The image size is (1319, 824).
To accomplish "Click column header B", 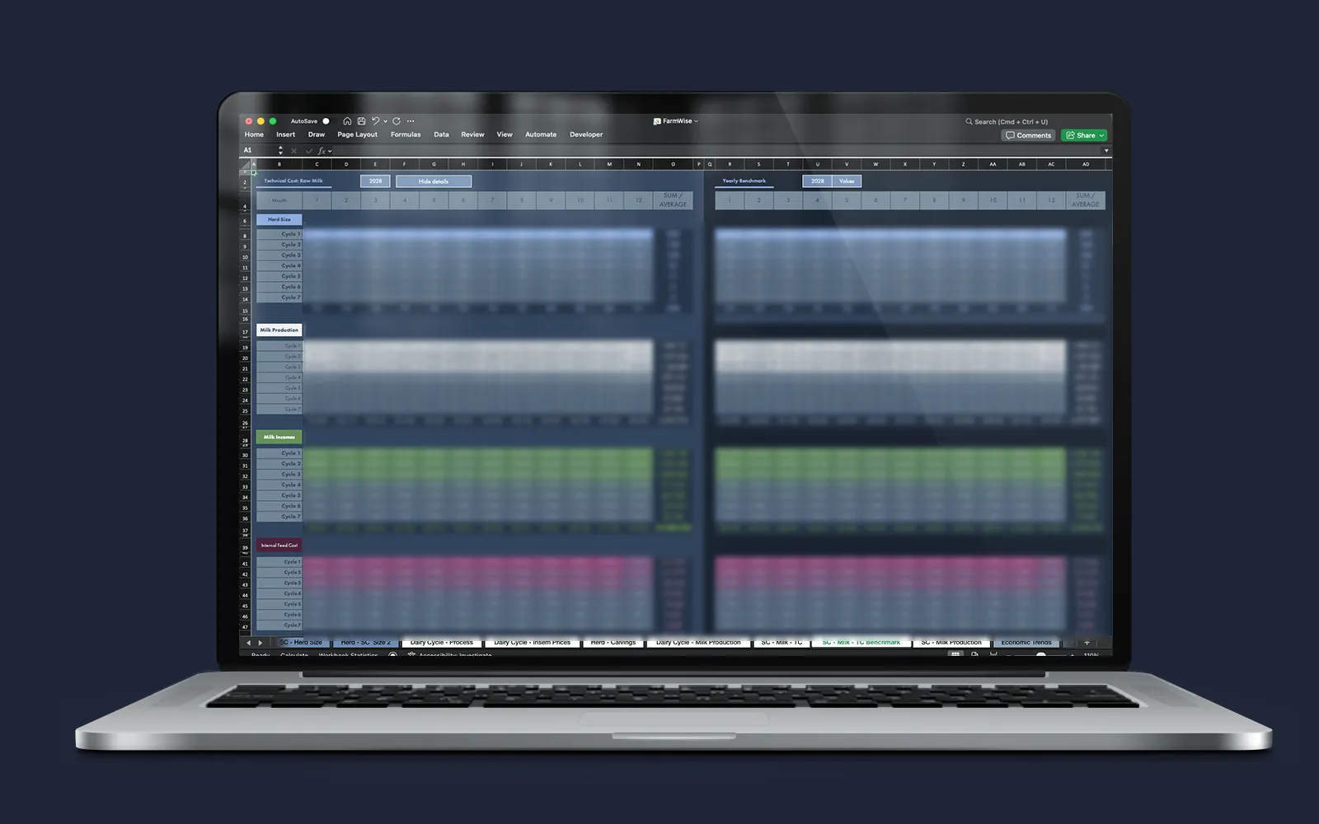I will click(279, 164).
